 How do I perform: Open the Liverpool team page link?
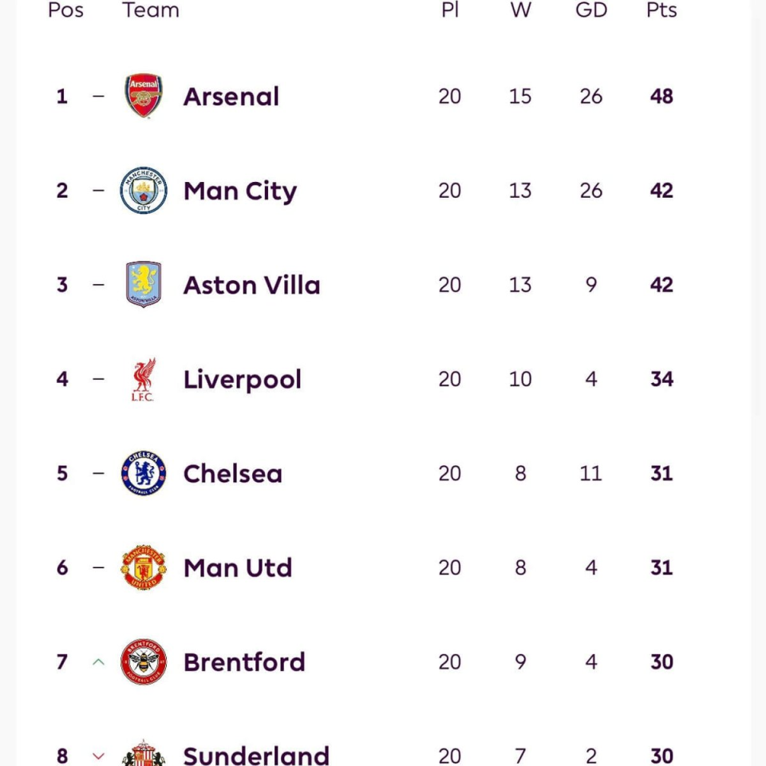243,379
